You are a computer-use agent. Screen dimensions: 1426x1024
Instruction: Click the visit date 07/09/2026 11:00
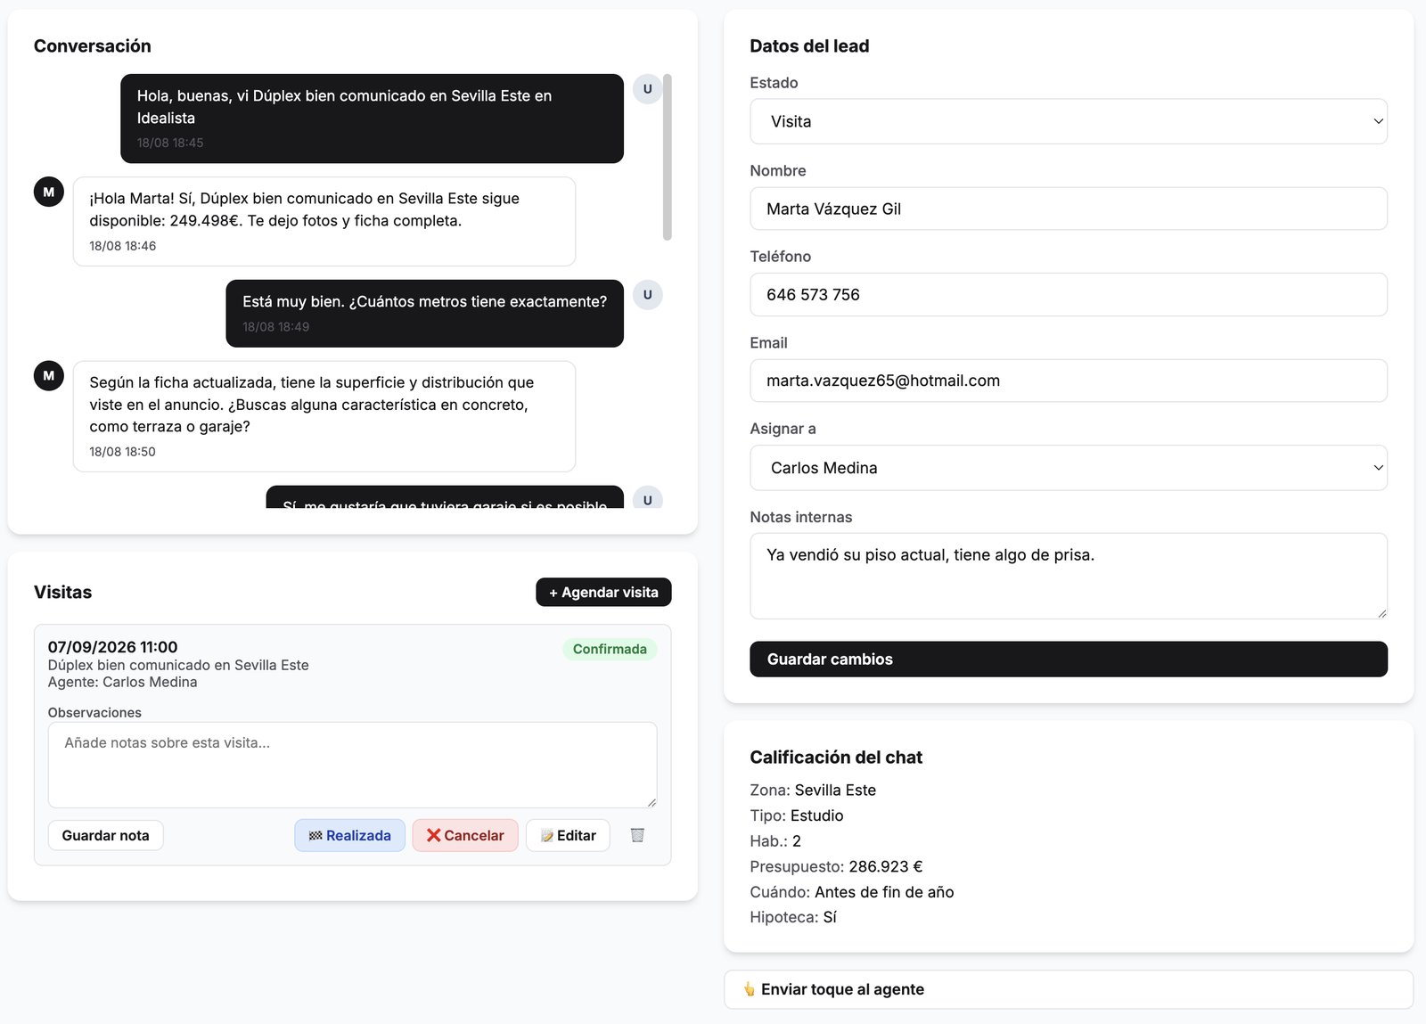pyautogui.click(x=112, y=647)
